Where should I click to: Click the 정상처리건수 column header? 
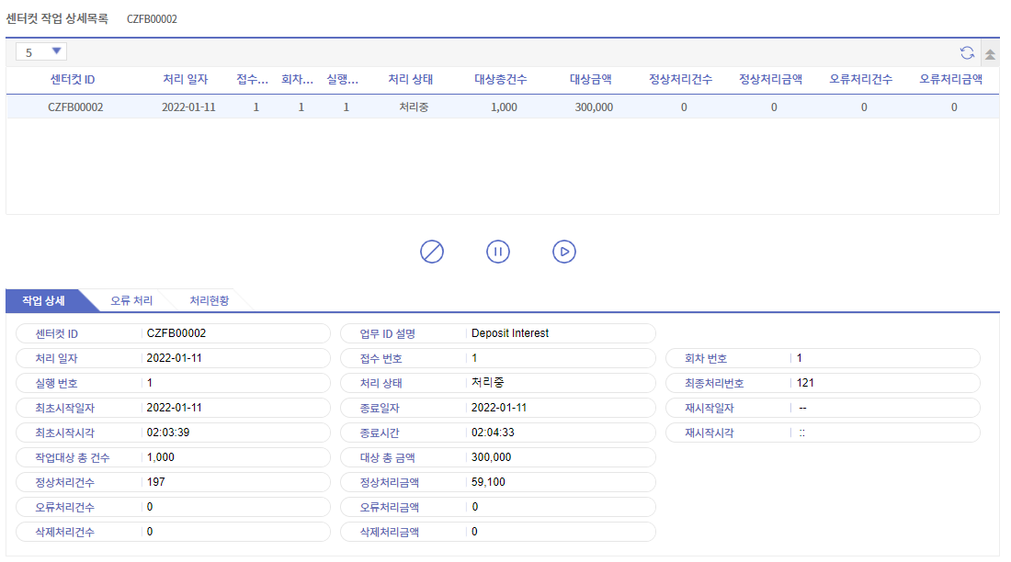[681, 80]
